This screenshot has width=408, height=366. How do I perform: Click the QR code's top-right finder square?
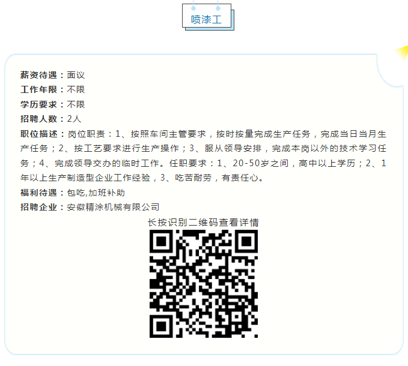pyautogui.click(x=246, y=241)
